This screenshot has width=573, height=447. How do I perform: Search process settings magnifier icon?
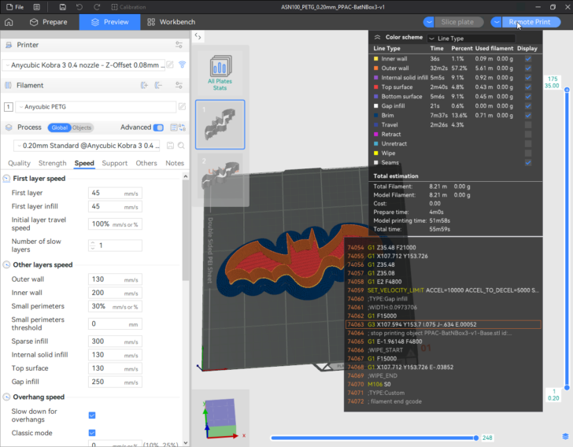pyautogui.click(x=181, y=146)
